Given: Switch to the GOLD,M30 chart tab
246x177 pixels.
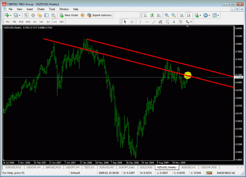Looking at the screenshot, I should tap(146, 167).
